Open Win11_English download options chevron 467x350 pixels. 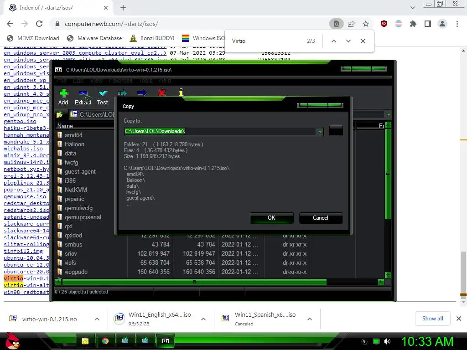(203, 319)
